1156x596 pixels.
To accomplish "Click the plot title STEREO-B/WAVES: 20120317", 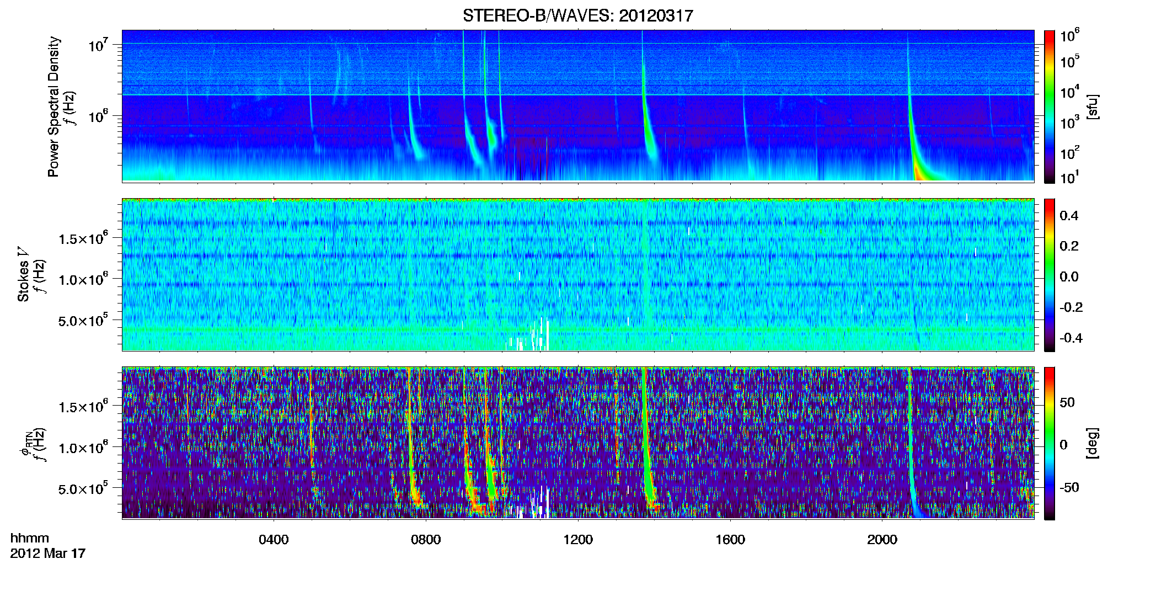I will pyautogui.click(x=577, y=15).
